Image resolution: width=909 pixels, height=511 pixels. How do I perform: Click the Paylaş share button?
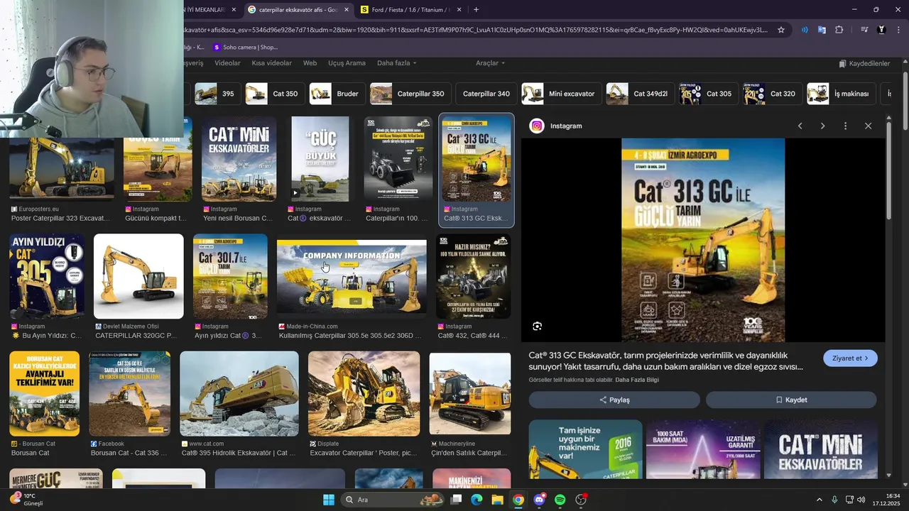click(614, 400)
